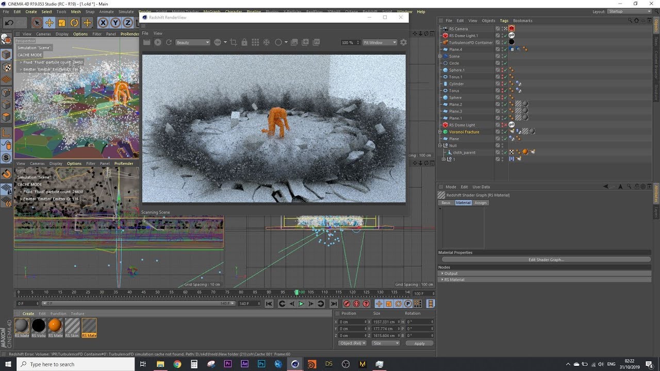Click orange material tag on cloth_parent

coord(524,152)
